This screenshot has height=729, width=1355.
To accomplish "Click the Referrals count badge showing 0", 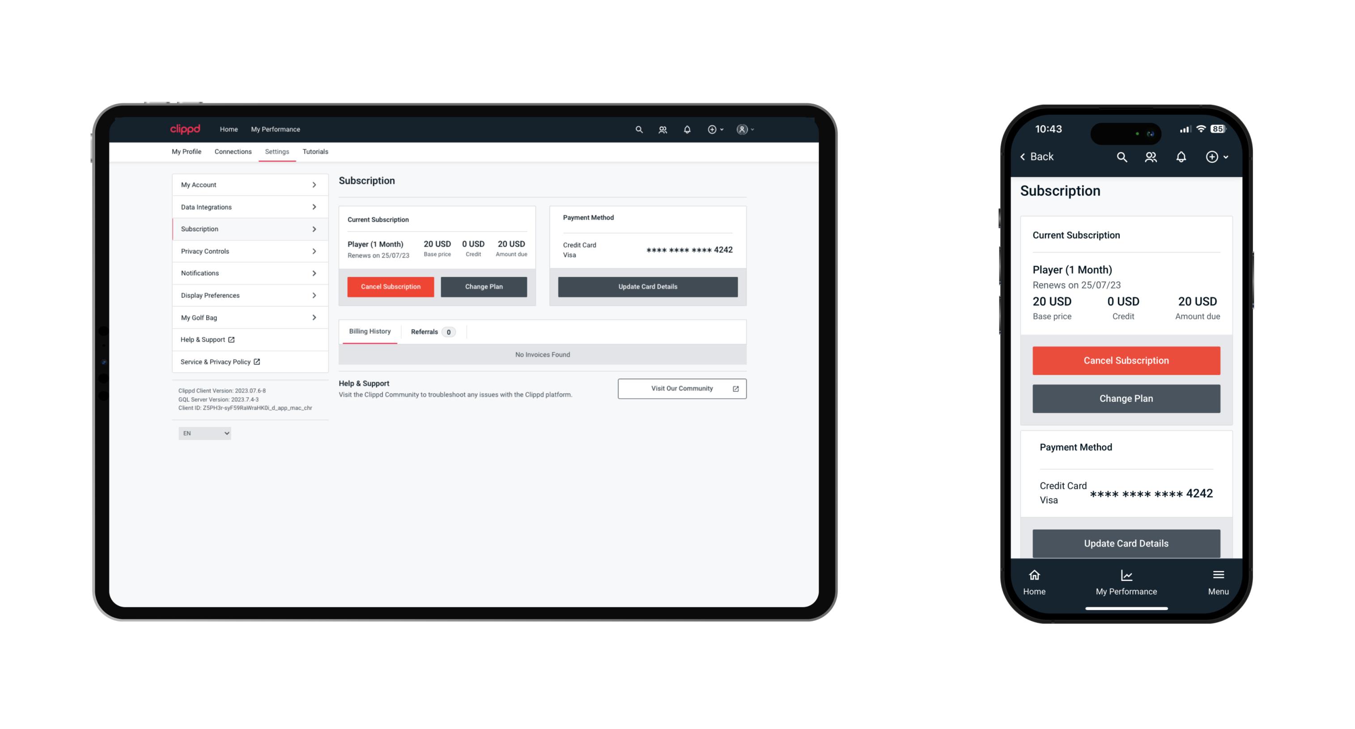I will (449, 332).
